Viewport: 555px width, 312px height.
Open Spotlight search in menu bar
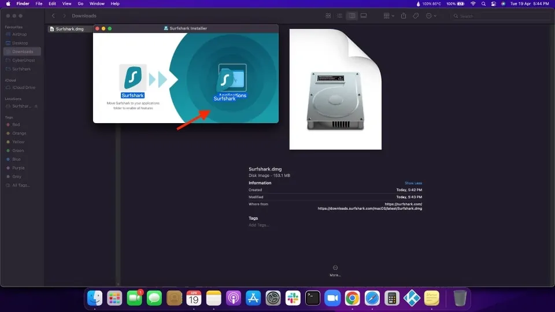[483, 4]
